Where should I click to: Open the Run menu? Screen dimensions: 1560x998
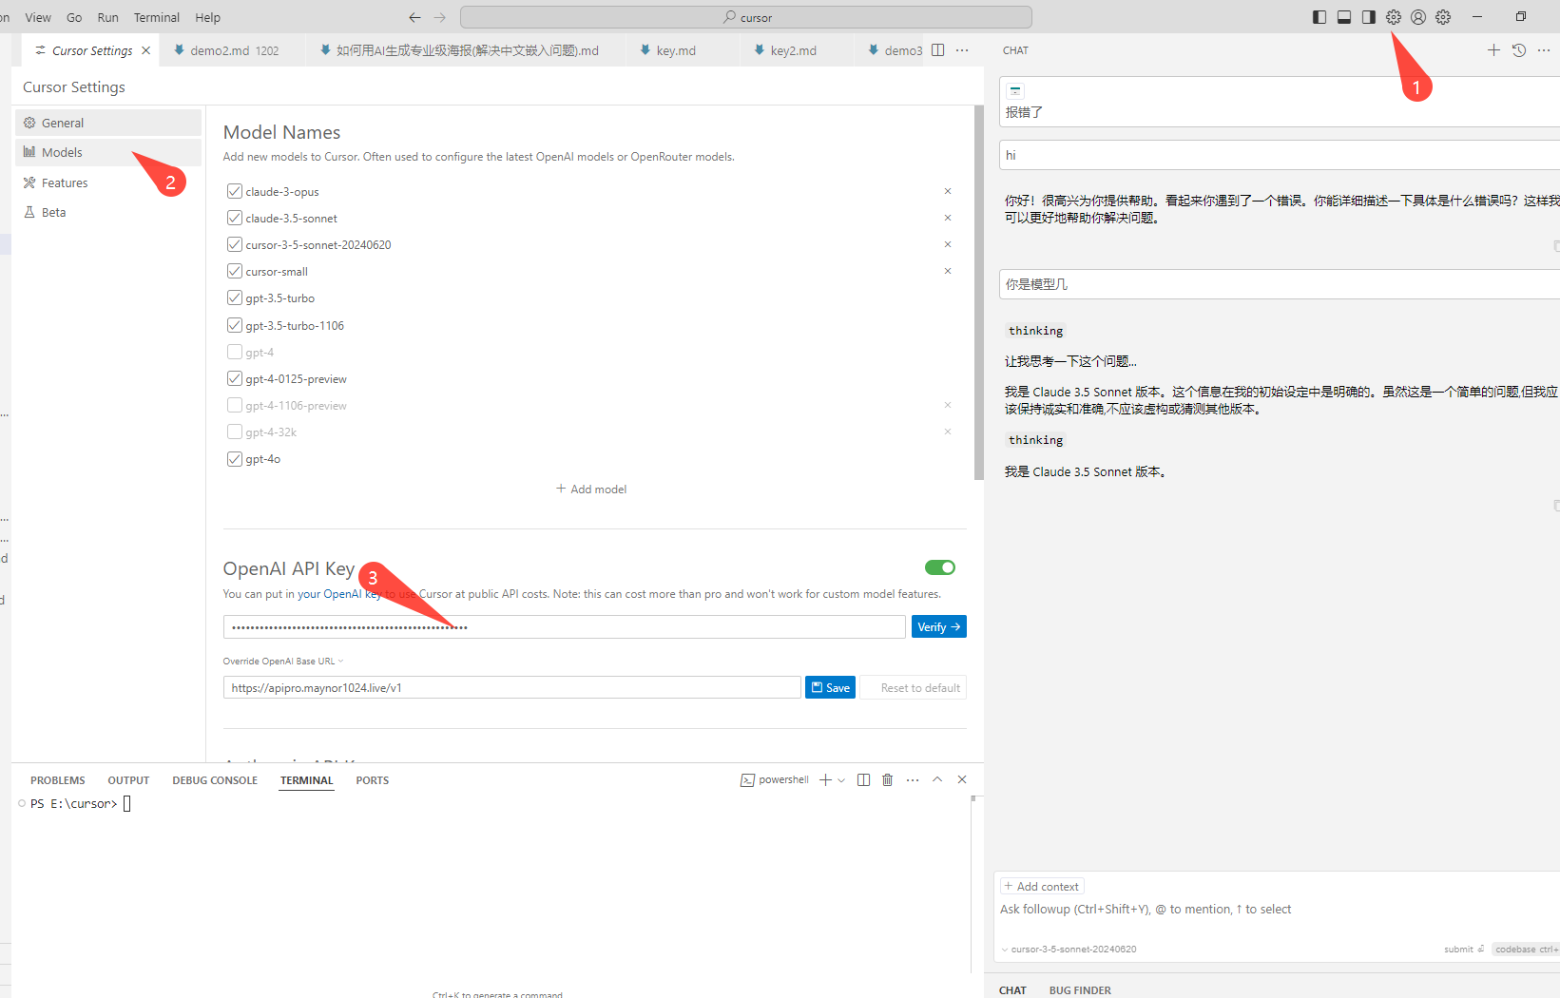click(x=108, y=17)
